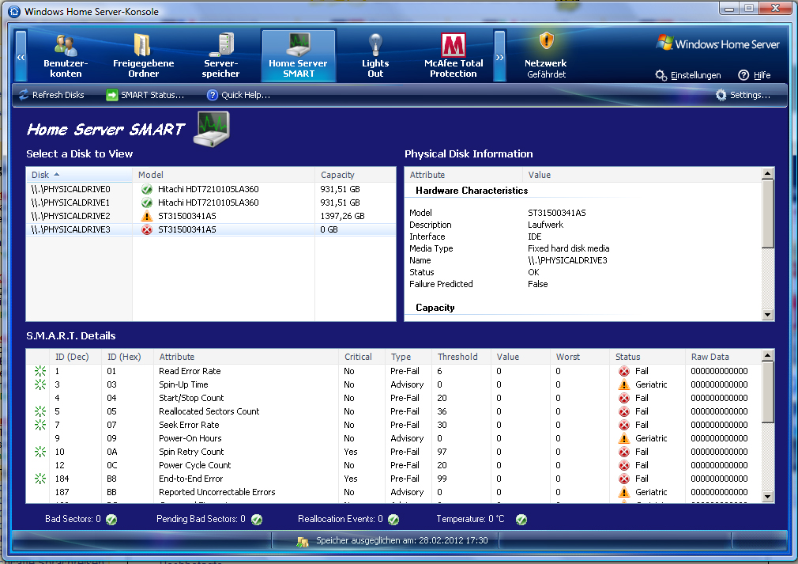Click the green marker beside End-to-End Error
Screen dimensions: 798x564
(x=40, y=479)
